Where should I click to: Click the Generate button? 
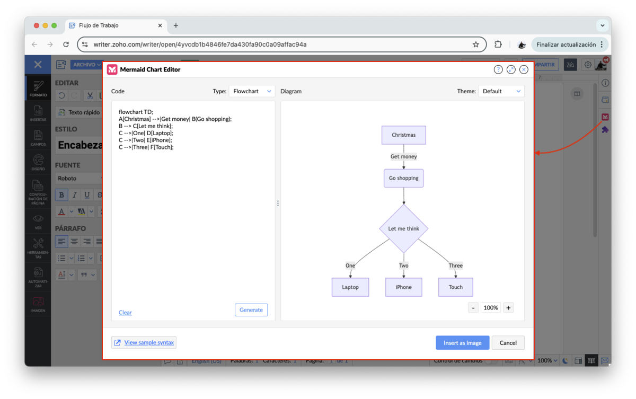[x=251, y=310]
